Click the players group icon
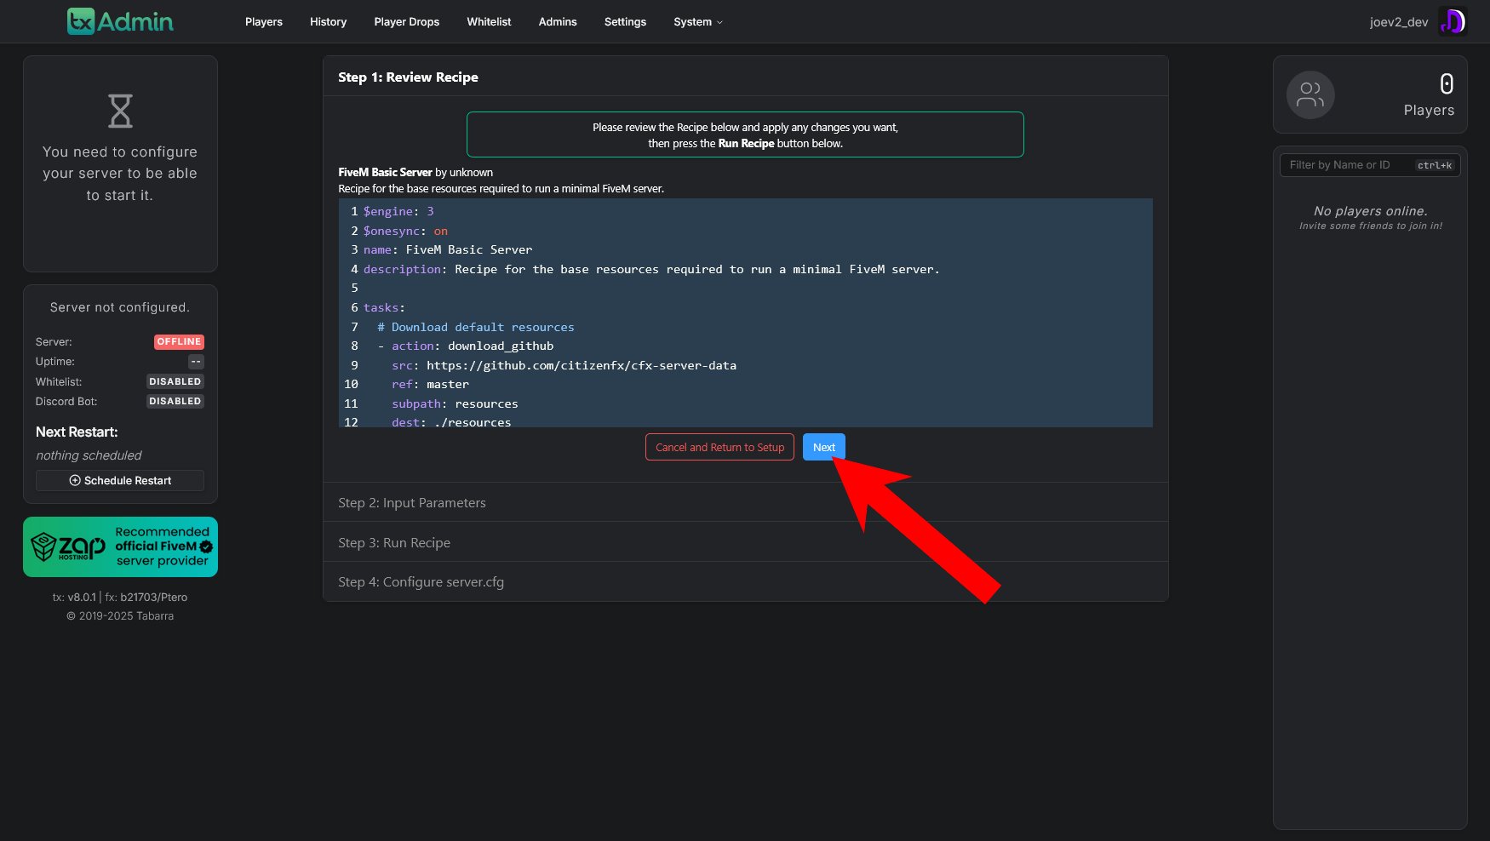1490x841 pixels. (x=1310, y=94)
